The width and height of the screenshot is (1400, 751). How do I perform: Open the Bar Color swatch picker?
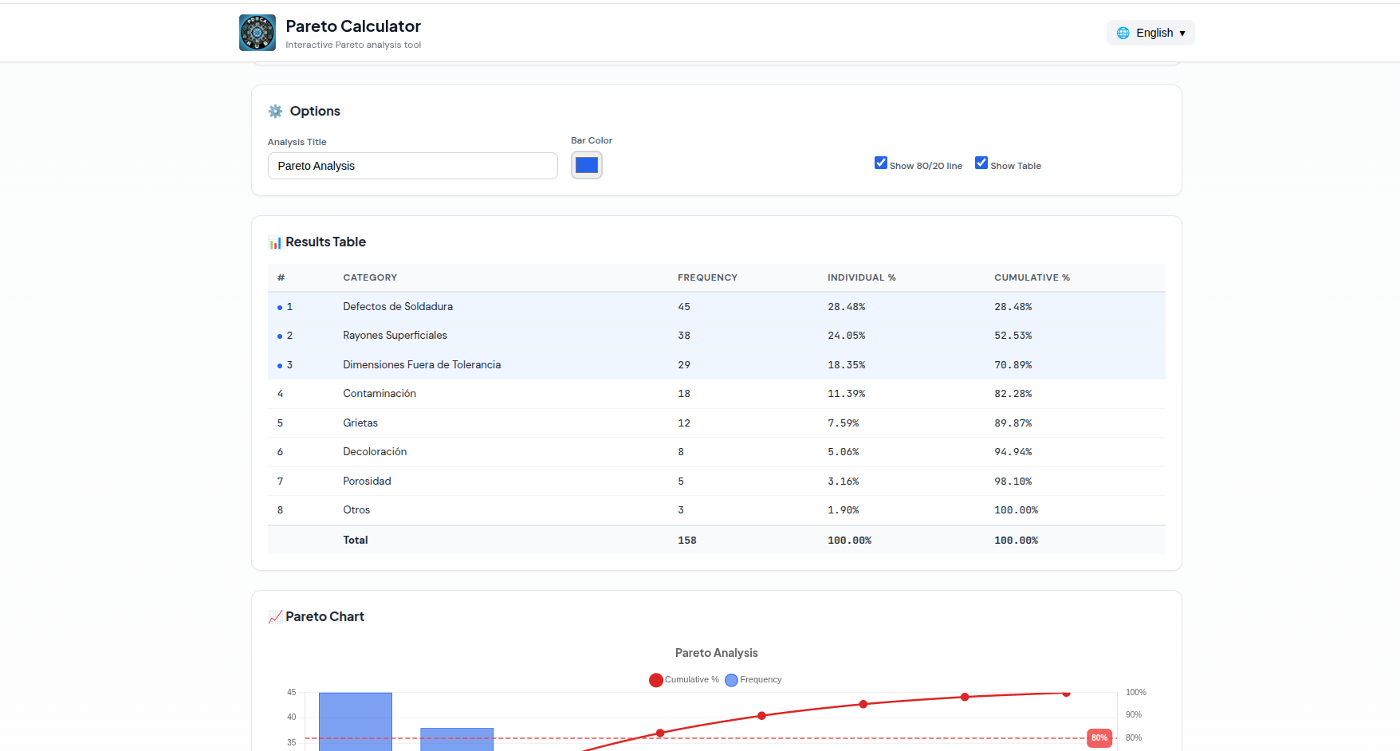587,165
